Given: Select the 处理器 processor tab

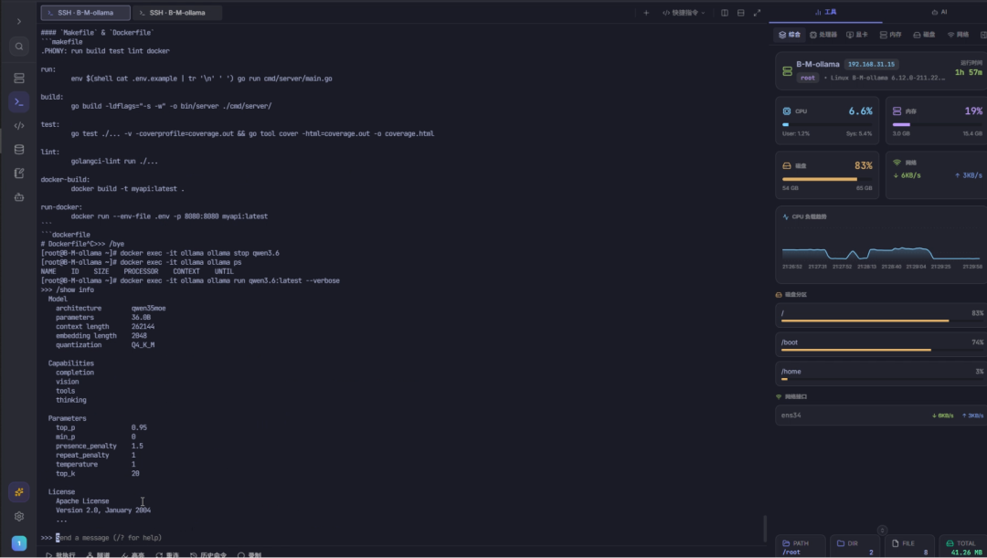Looking at the screenshot, I should pyautogui.click(x=822, y=35).
